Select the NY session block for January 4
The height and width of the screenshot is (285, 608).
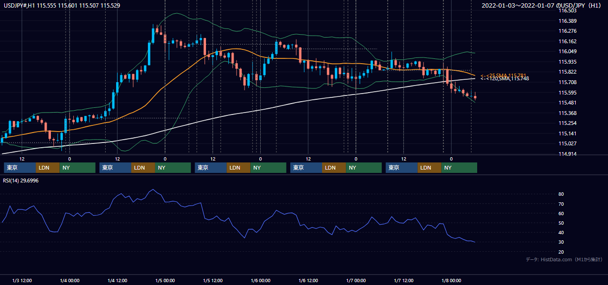[x=173, y=168]
